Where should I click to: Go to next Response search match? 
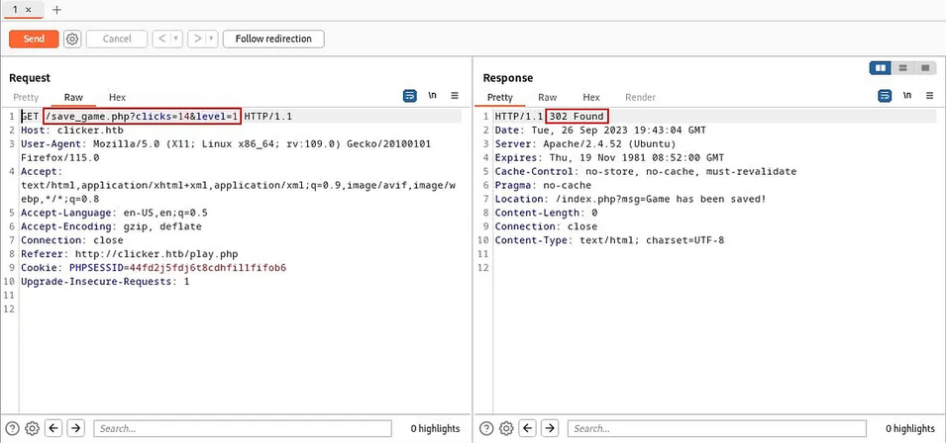[550, 428]
